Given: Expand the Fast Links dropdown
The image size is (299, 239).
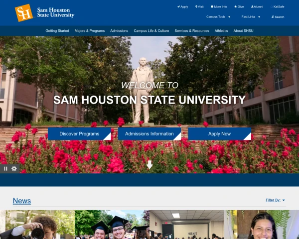Looking at the screenshot, I should point(251,17).
